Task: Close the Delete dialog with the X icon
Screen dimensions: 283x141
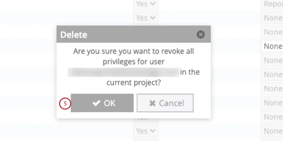Action: (200, 35)
